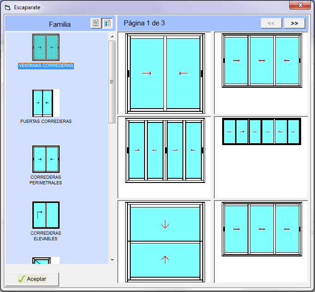
Task: Pick the vertical sliding sash window thumbnail
Action: [165, 242]
